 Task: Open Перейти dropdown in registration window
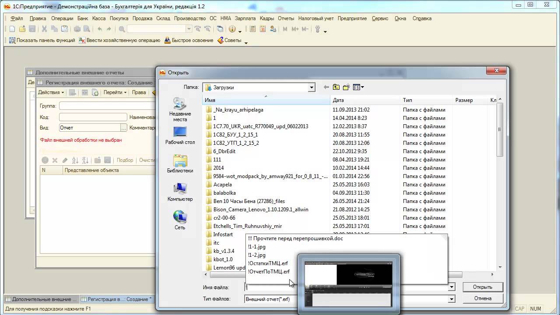(115, 92)
